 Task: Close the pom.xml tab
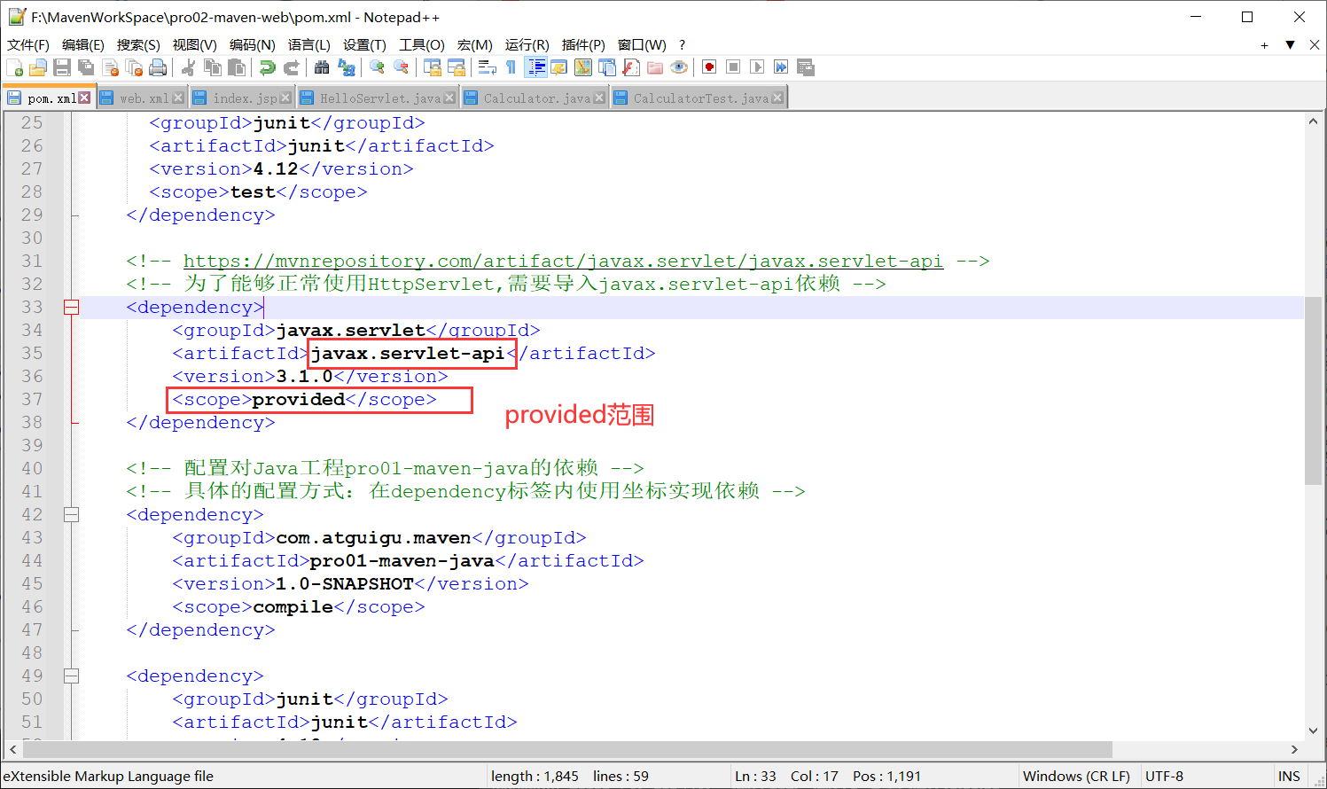[84, 98]
